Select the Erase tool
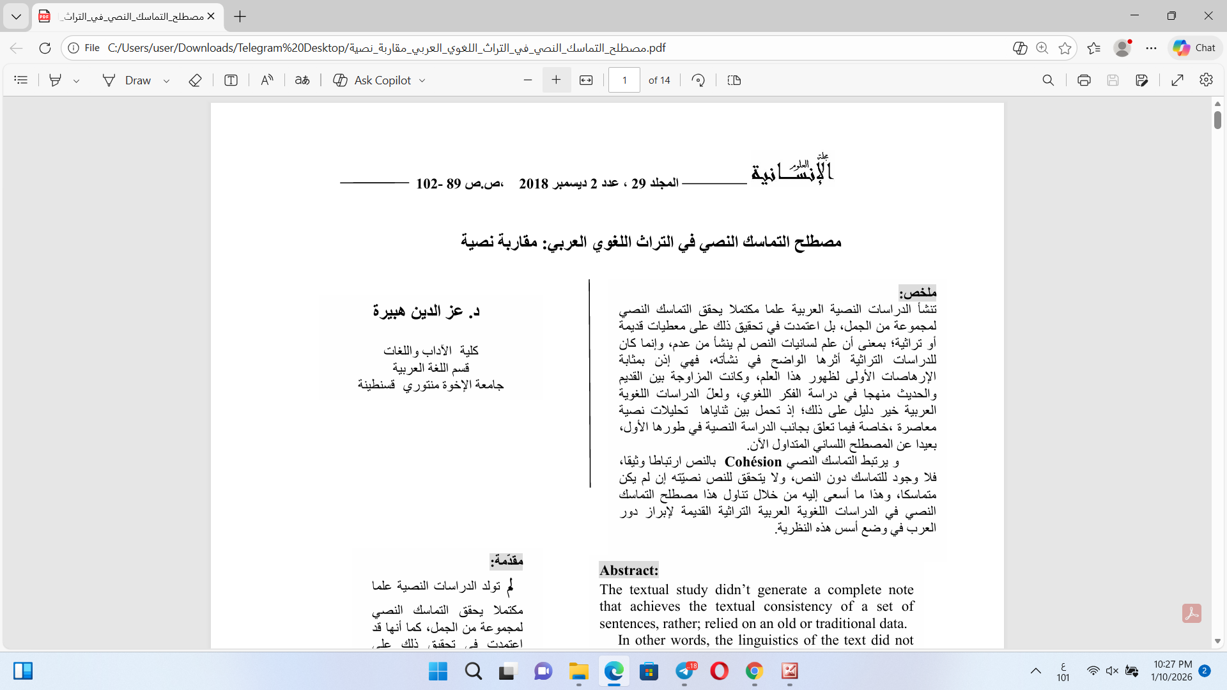 coord(195,80)
